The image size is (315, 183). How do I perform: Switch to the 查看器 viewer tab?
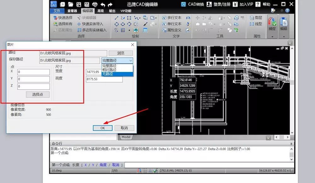(72, 11)
